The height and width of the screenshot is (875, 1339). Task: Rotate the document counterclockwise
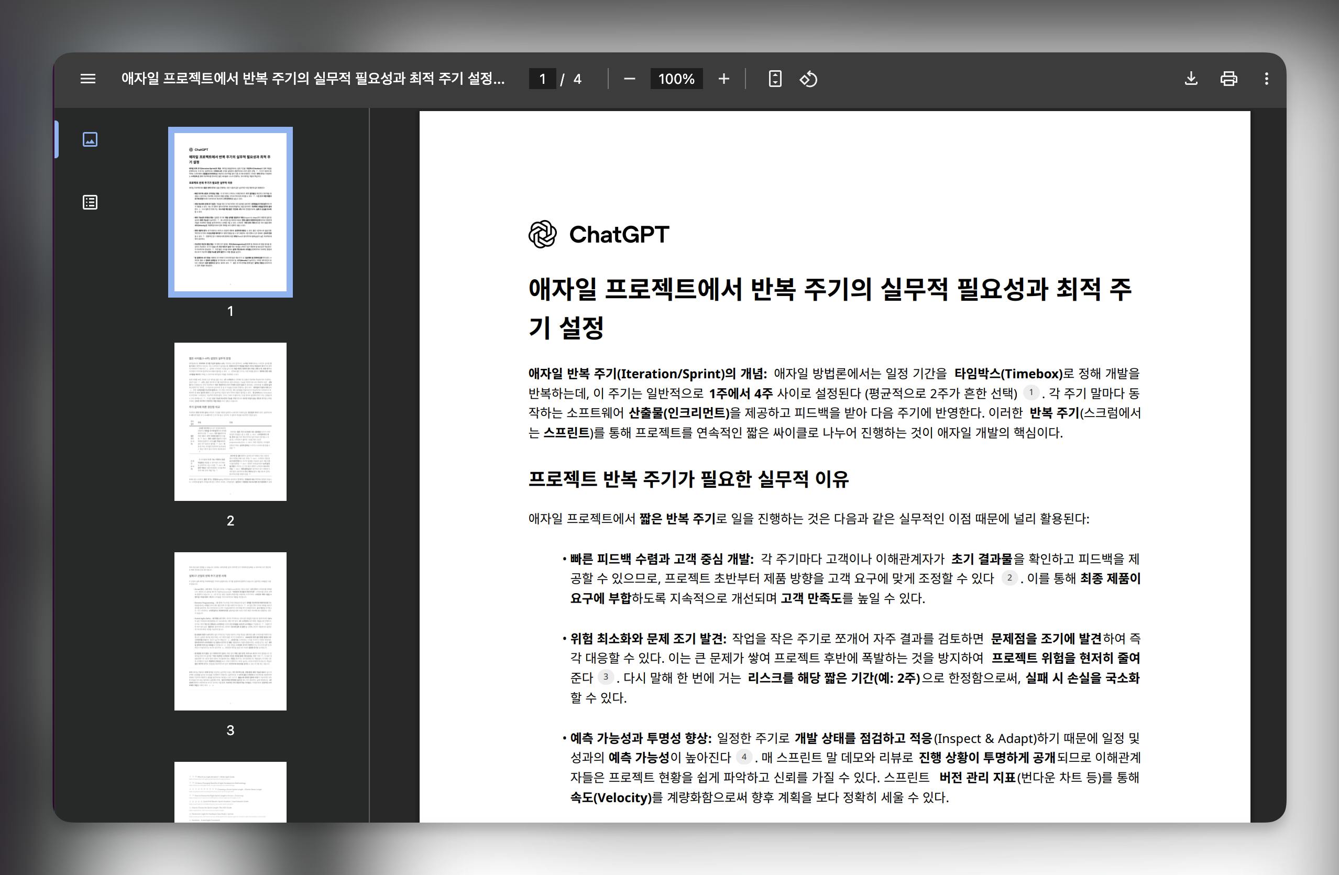pos(808,79)
